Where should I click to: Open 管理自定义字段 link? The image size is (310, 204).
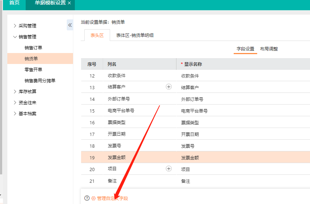[x=112, y=198]
